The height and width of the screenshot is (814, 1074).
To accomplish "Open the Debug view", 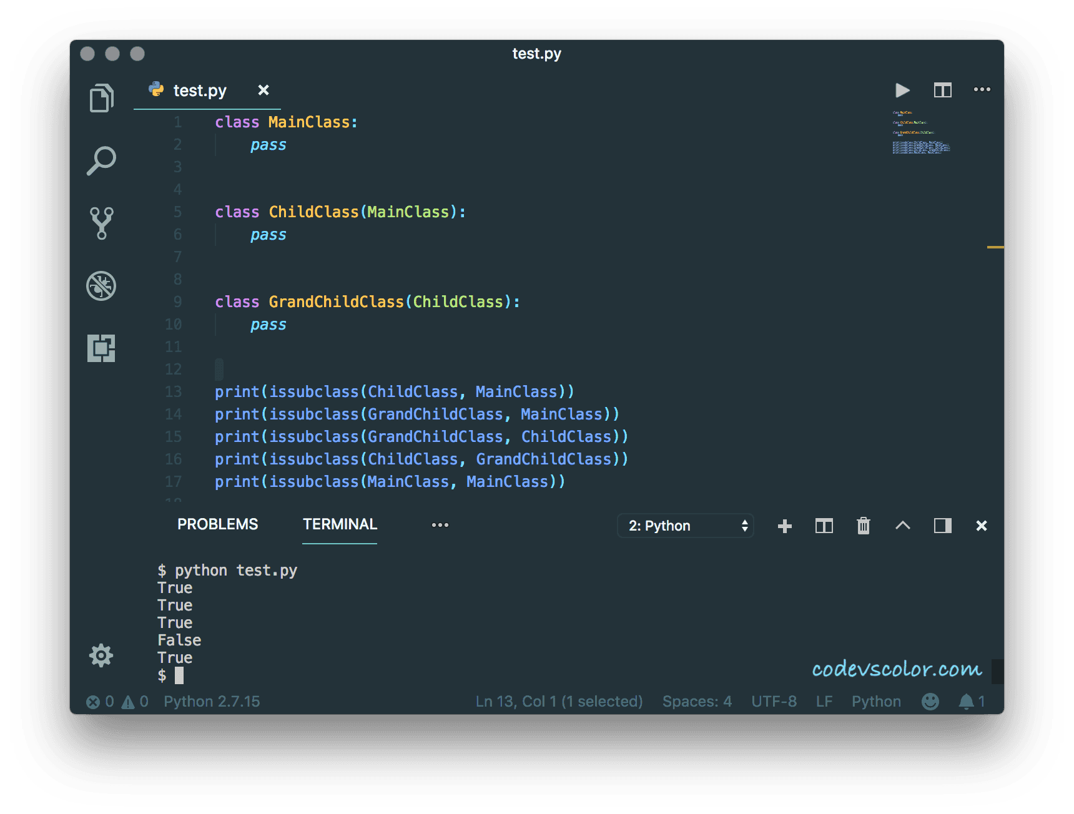I will (x=101, y=286).
